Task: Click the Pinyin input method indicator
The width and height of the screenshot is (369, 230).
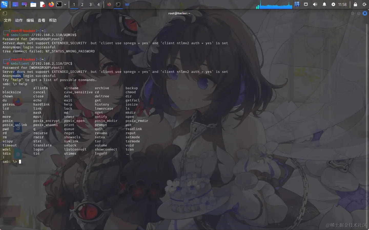Action: tap(297, 4)
